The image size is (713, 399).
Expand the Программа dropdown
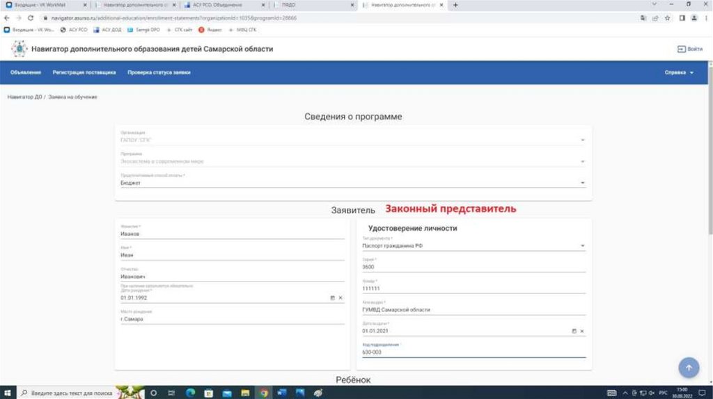coord(582,161)
